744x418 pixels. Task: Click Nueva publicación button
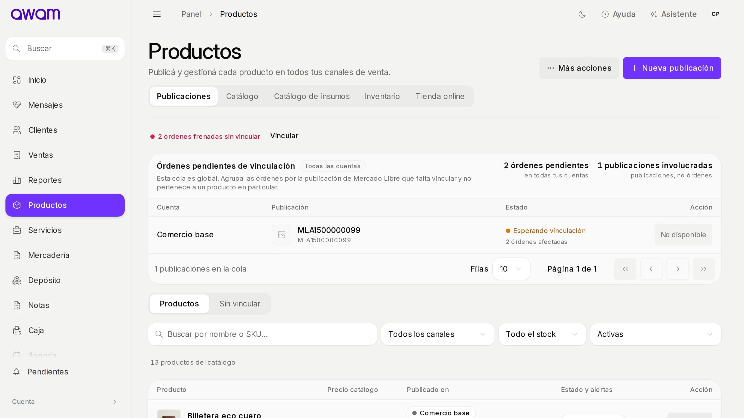pos(672,68)
